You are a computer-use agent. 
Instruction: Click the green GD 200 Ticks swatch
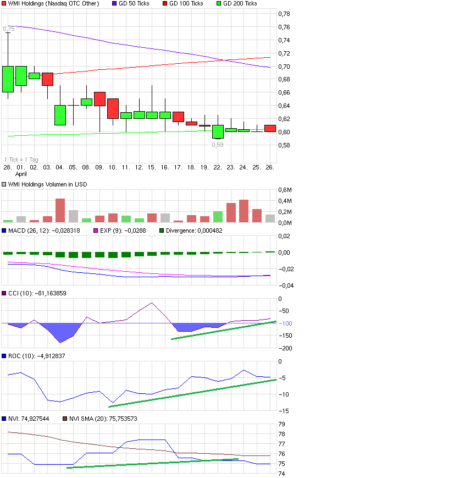click(219, 4)
